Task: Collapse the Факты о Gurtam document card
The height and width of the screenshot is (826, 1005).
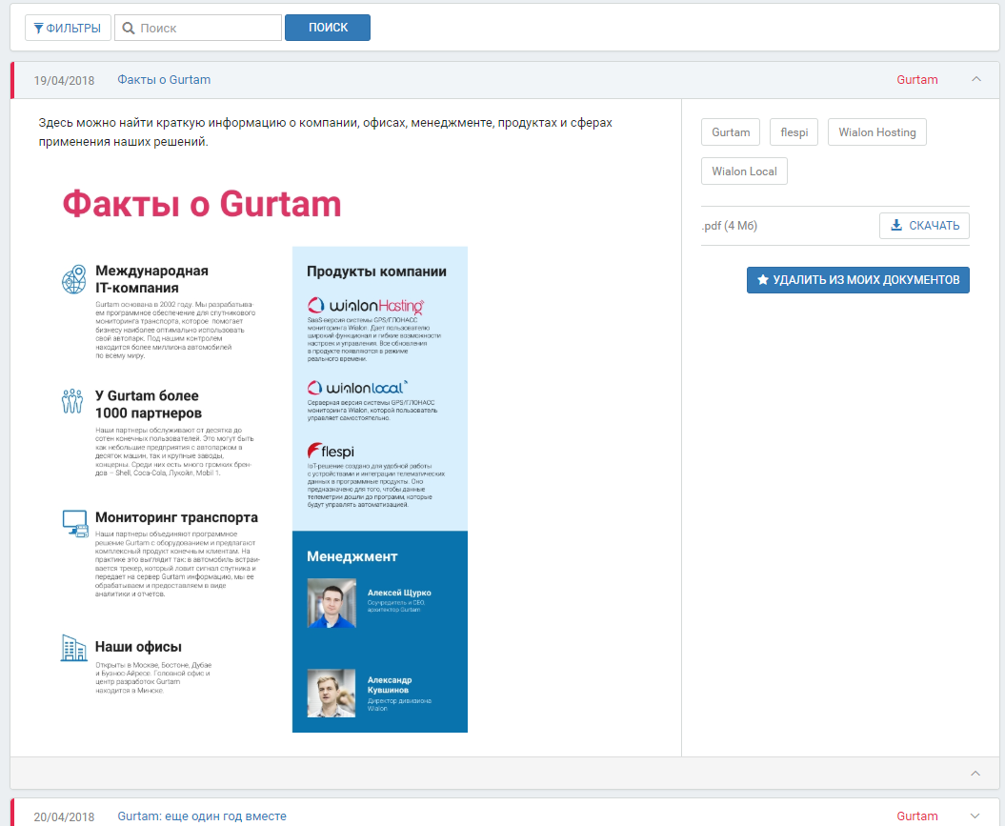Action: coord(975,80)
